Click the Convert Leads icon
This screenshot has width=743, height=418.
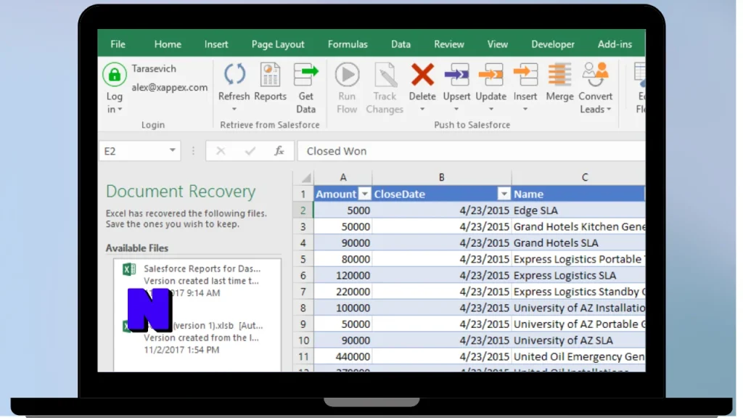[595, 75]
